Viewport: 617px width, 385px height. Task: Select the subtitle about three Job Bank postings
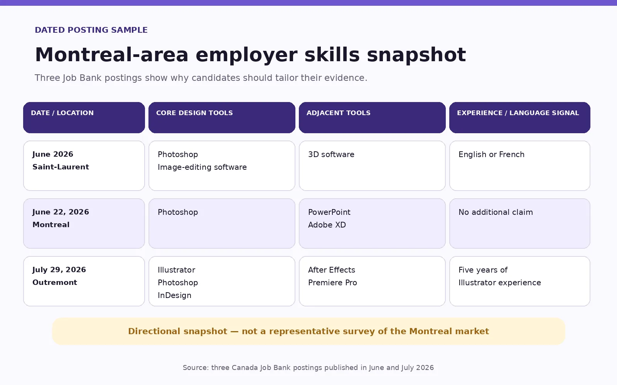tap(201, 78)
